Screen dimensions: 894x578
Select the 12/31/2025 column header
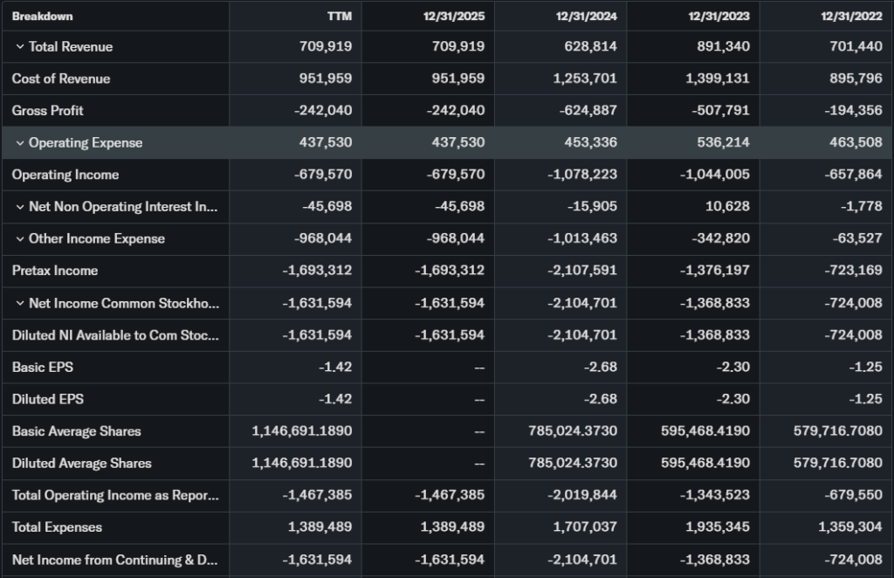[454, 17]
